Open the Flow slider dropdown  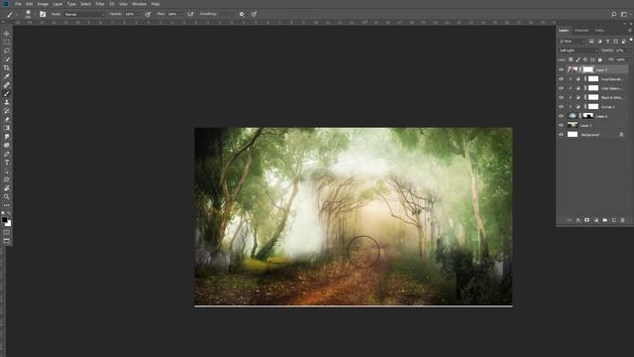point(180,14)
